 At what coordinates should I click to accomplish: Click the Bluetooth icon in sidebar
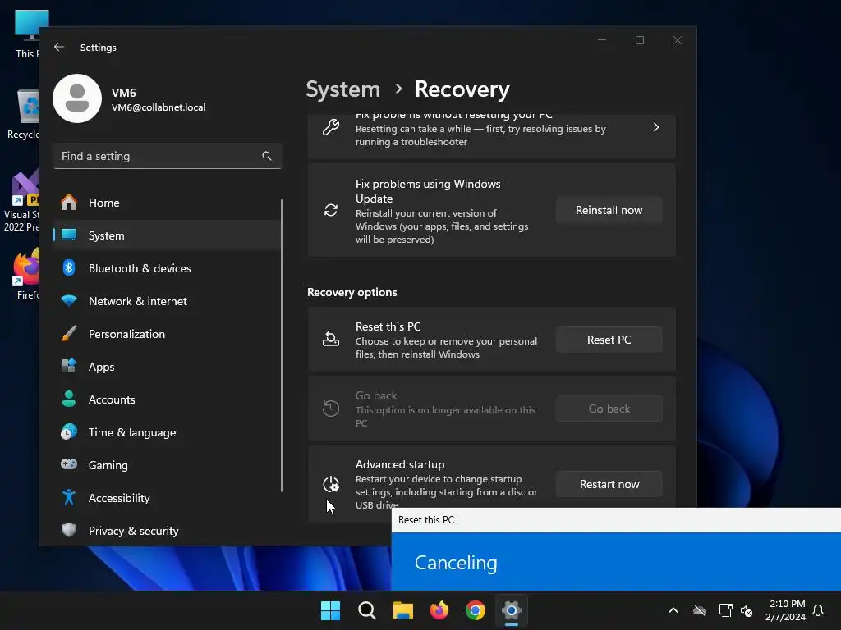(69, 267)
